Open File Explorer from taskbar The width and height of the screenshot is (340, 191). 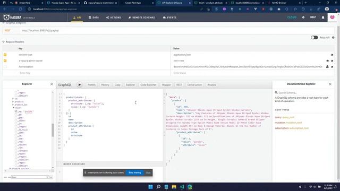[174, 187]
